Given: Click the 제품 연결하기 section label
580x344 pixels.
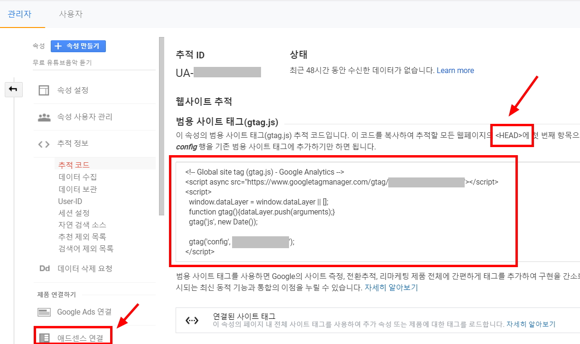Looking at the screenshot, I should tap(56, 295).
